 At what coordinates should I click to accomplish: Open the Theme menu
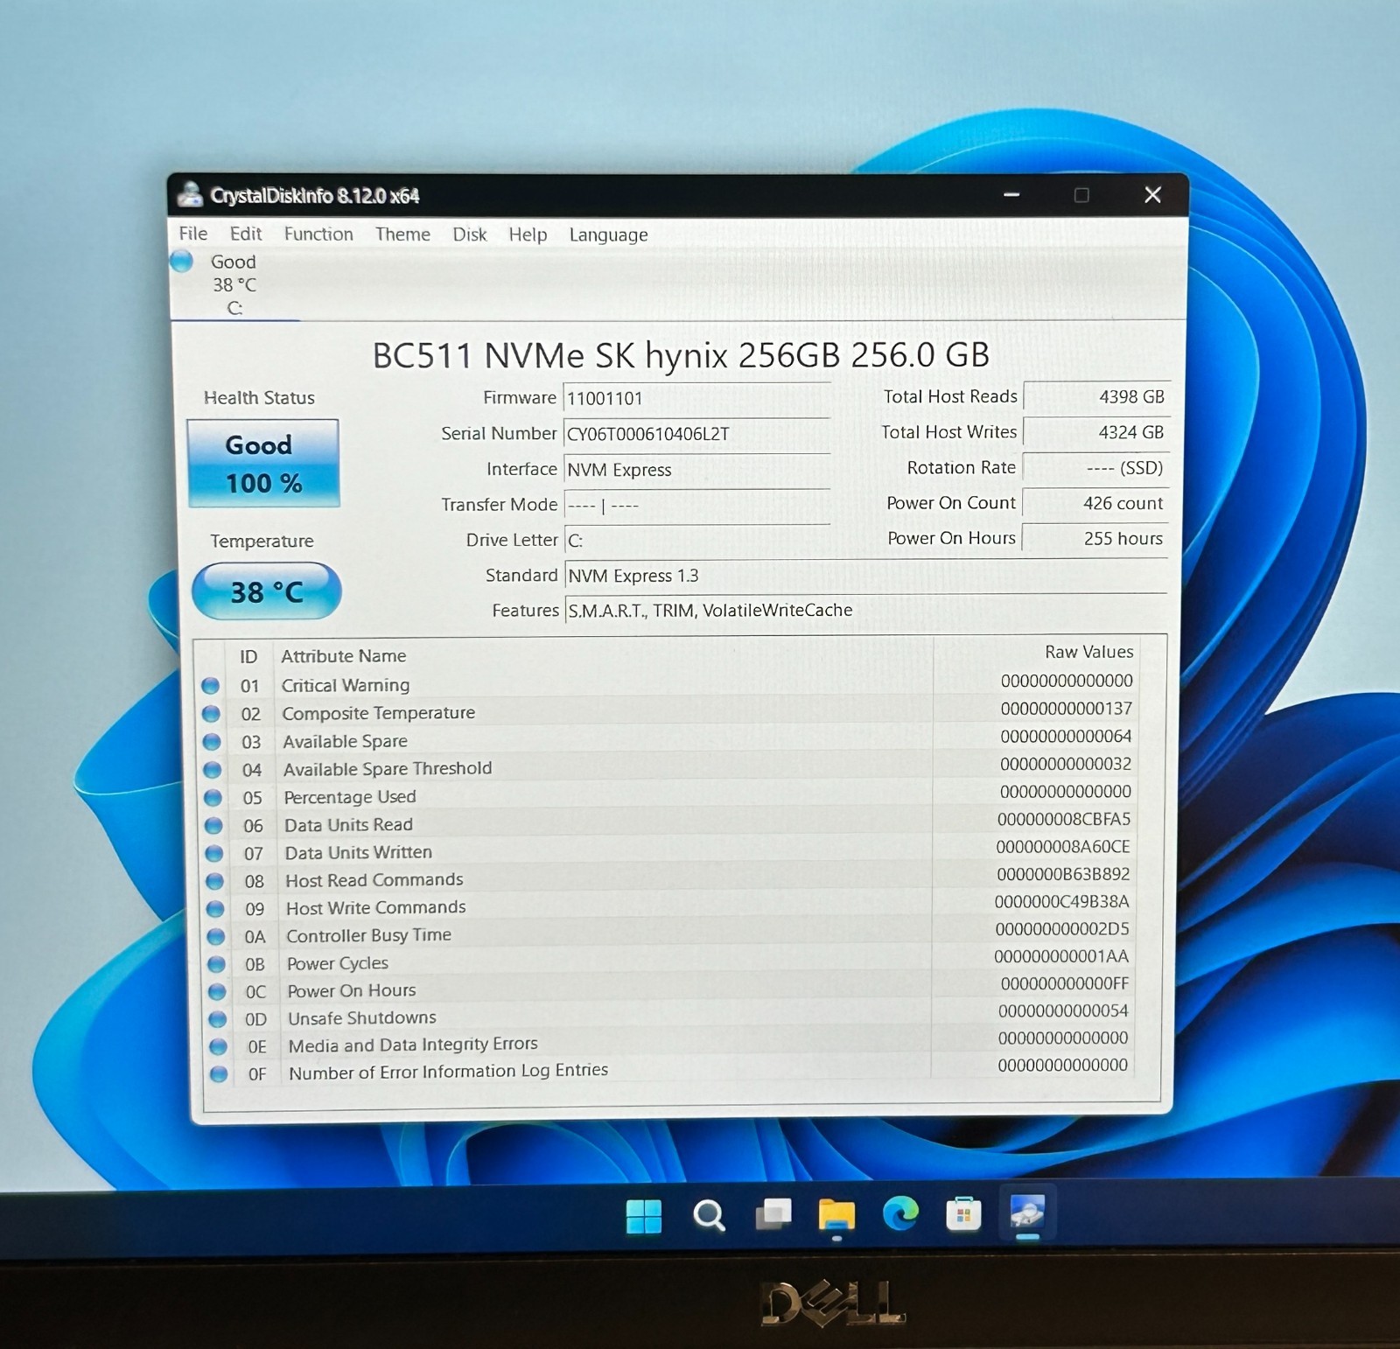tap(402, 234)
